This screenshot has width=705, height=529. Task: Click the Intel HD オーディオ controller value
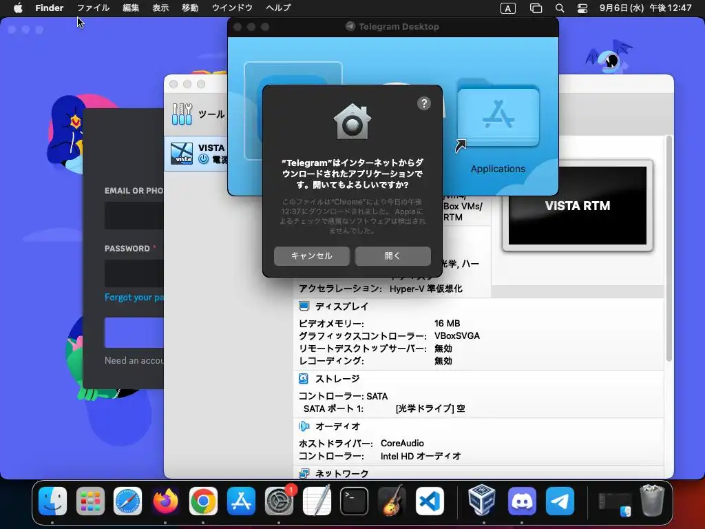click(421, 456)
